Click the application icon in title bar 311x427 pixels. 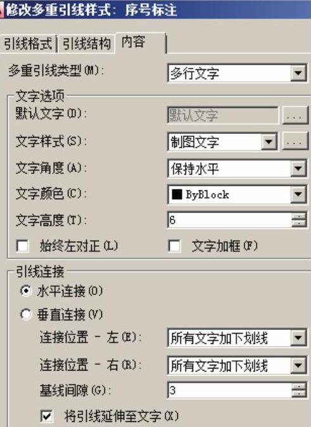pos(1,10)
